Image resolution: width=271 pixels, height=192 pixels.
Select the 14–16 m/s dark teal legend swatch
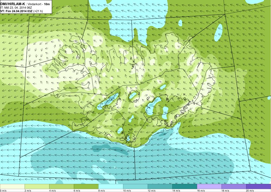click(x=185, y=187)
